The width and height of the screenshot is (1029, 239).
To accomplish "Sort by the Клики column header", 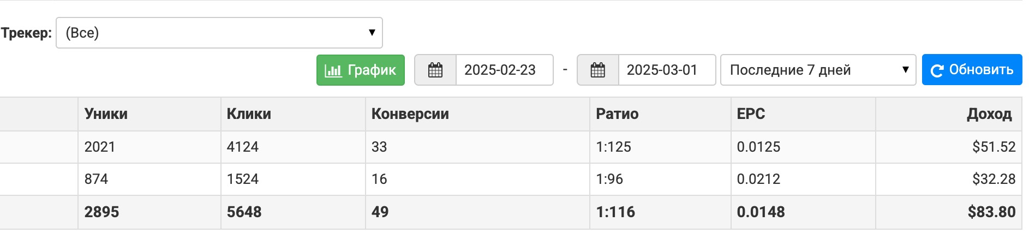I will pos(249,113).
